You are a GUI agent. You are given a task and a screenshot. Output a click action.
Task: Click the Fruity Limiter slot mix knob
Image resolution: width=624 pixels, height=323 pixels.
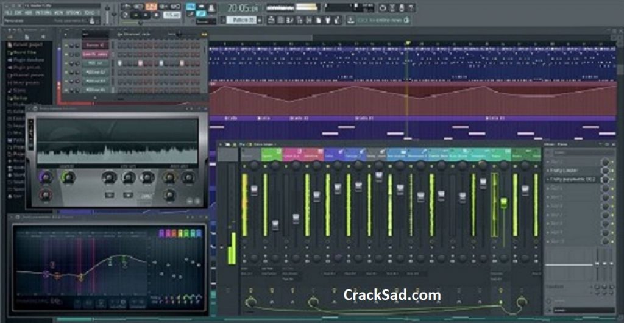[x=606, y=170]
